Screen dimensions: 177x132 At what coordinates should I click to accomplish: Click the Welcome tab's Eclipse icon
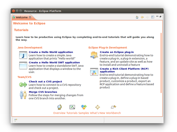(14, 17)
